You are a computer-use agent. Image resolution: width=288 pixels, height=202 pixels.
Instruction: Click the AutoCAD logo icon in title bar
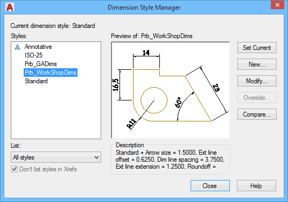click(10, 8)
